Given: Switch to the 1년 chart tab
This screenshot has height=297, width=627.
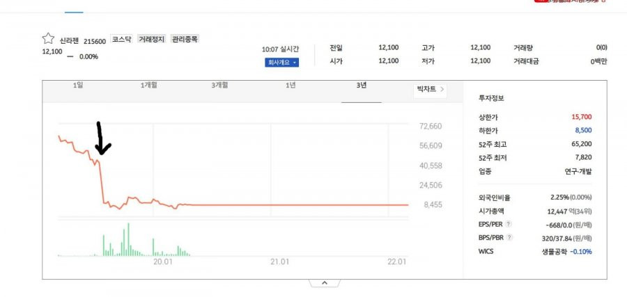Looking at the screenshot, I should (x=291, y=85).
